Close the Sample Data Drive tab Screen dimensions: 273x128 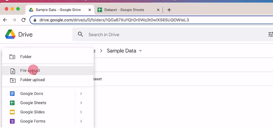click(90, 10)
